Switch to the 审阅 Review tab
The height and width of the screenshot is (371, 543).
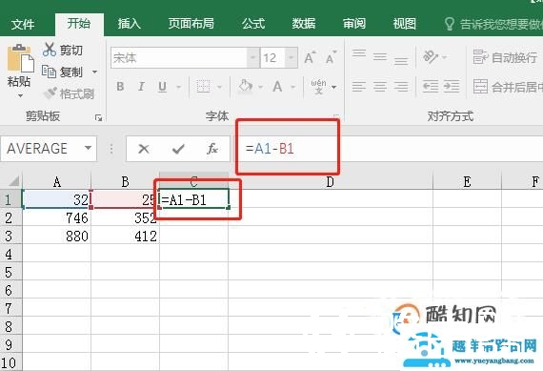coord(354,24)
